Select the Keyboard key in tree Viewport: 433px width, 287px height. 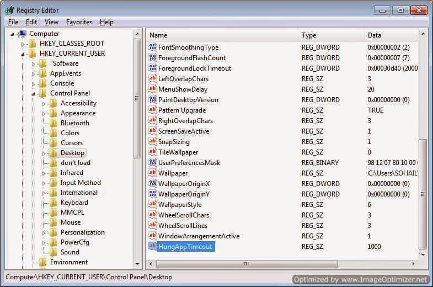point(74,203)
